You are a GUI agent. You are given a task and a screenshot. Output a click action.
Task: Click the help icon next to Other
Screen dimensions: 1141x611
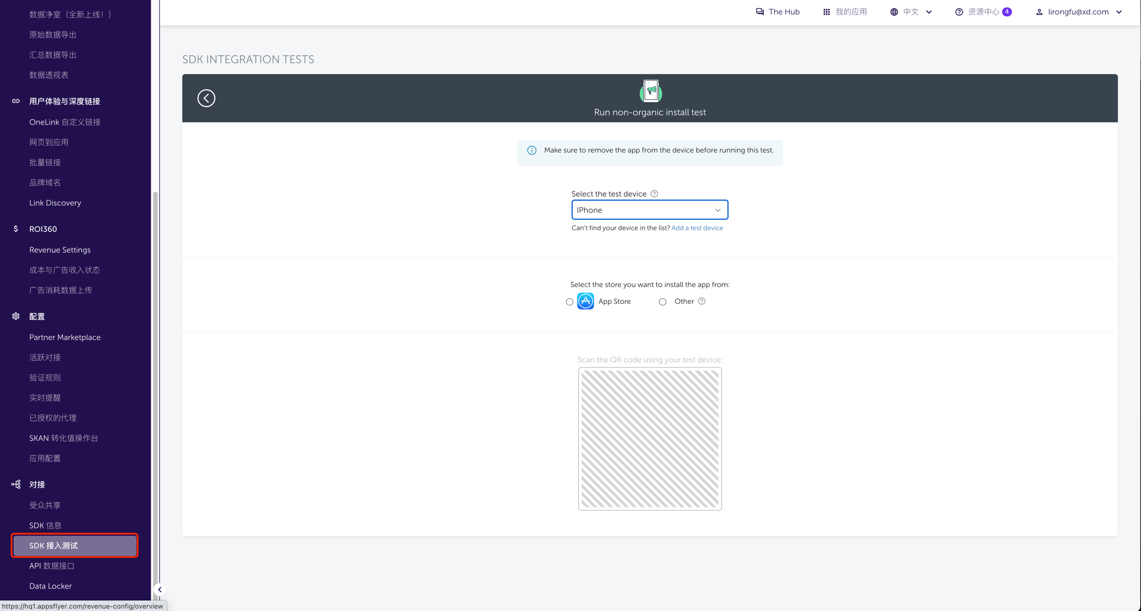click(x=701, y=302)
